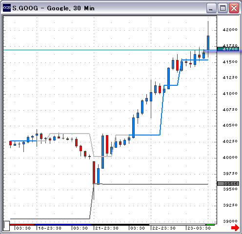This screenshot has height=234, width=242.
Task: Click the 41500 price axis label
Action: pos(230,62)
